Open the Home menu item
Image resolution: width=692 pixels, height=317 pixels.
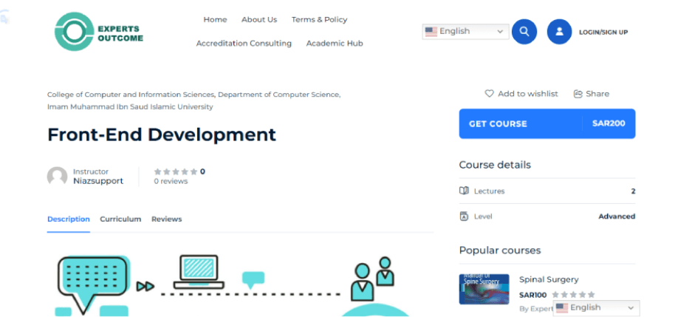(x=215, y=19)
